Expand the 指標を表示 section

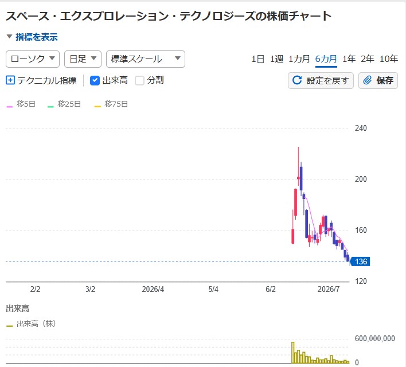click(32, 37)
